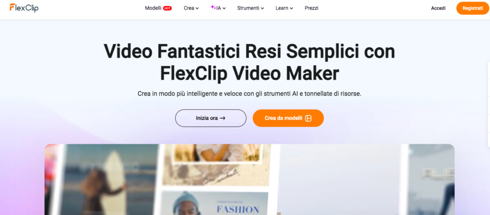Screen dimensions: 490x215
Task: Click the FlexClip logo
Action: (24, 8)
